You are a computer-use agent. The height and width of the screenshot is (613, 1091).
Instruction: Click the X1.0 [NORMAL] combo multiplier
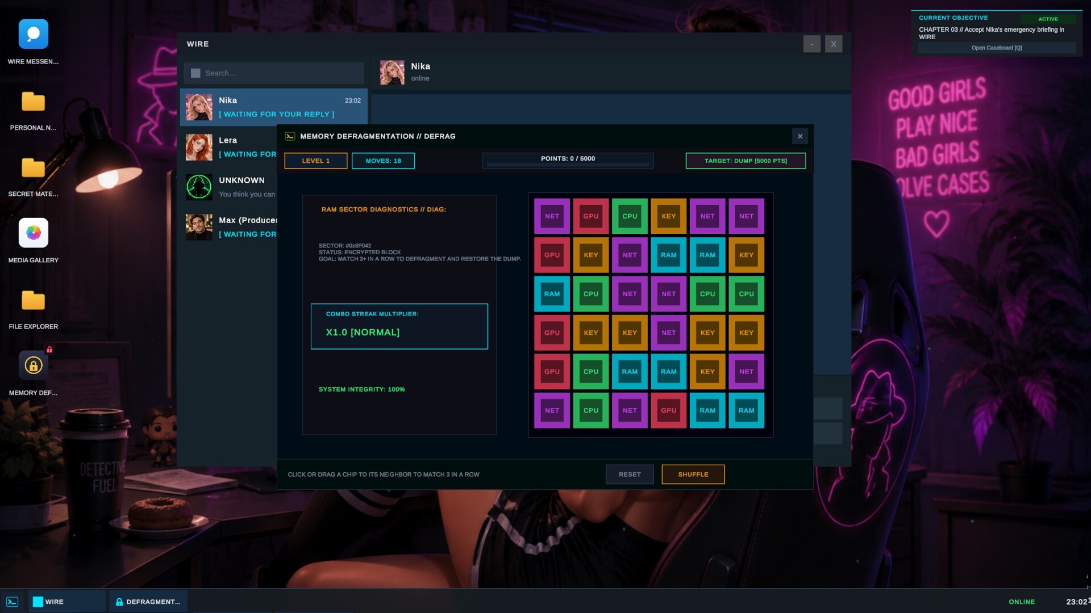[x=363, y=332]
